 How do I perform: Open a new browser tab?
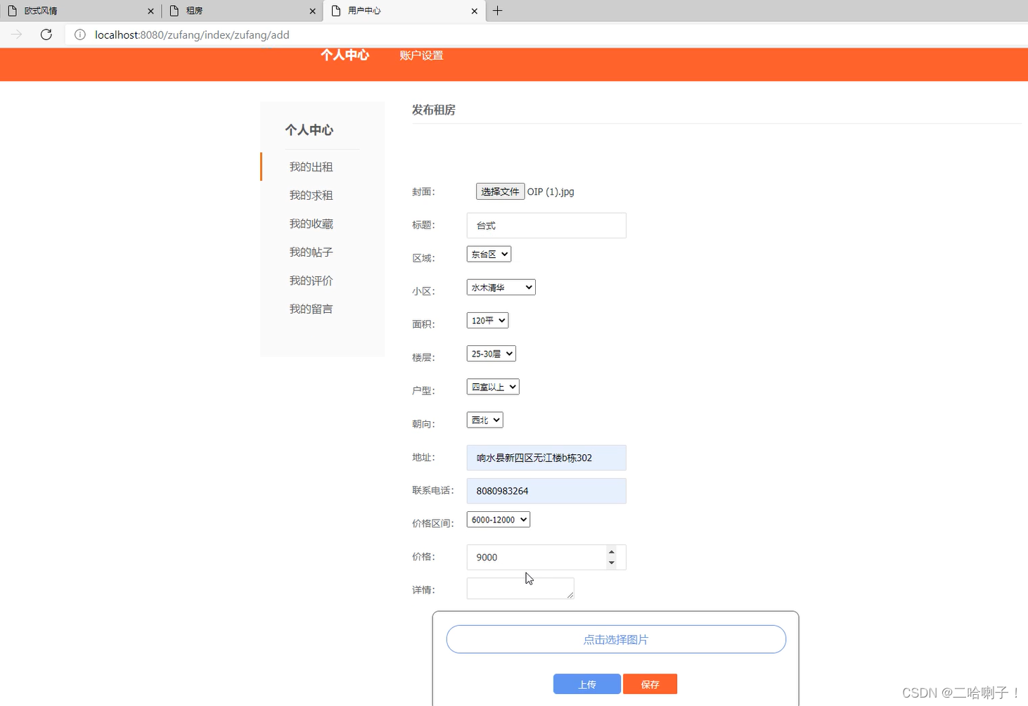(x=498, y=11)
